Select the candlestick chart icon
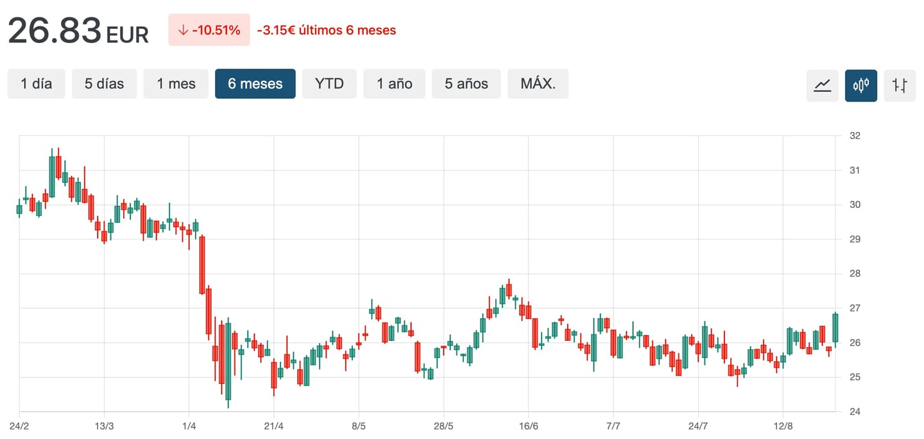Viewport: 924px width, 439px height. [x=860, y=84]
